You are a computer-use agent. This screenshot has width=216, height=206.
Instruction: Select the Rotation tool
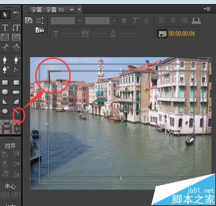[16, 15]
